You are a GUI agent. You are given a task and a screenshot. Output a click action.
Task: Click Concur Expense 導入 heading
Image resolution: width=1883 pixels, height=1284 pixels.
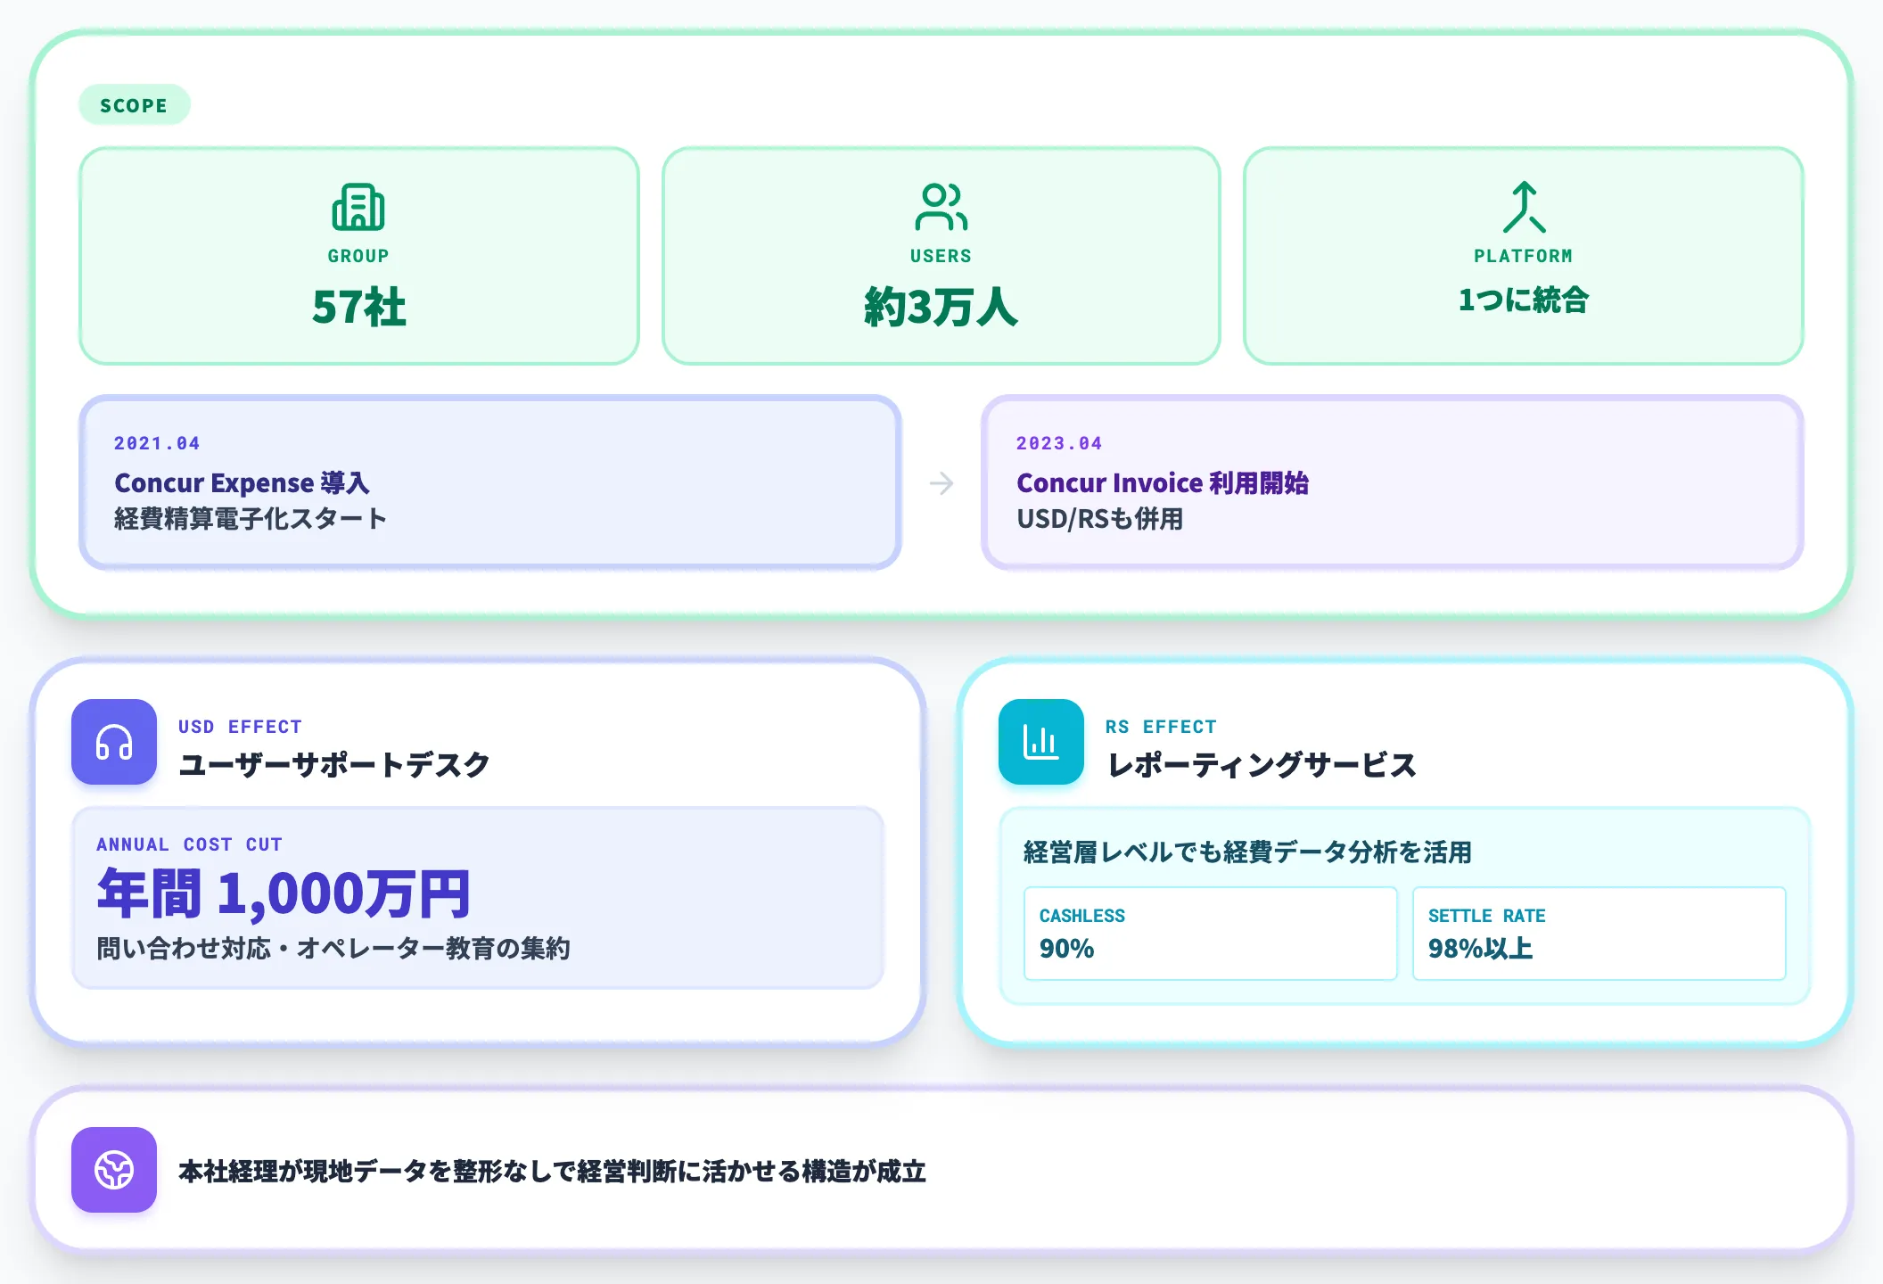pos(242,482)
